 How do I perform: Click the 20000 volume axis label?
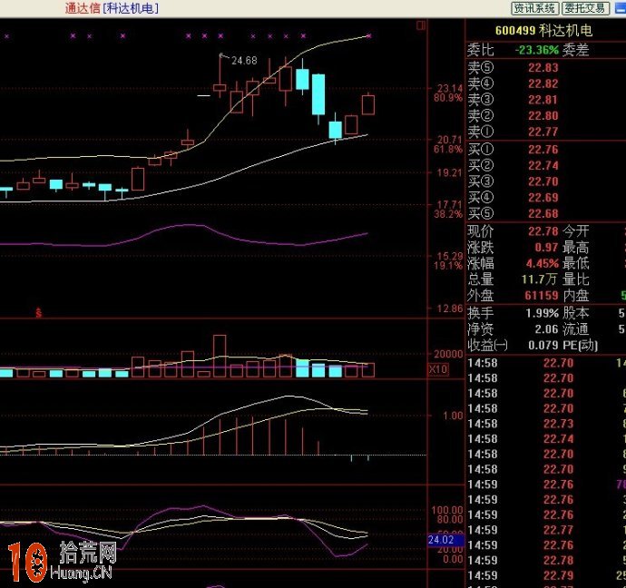pyautogui.click(x=448, y=354)
